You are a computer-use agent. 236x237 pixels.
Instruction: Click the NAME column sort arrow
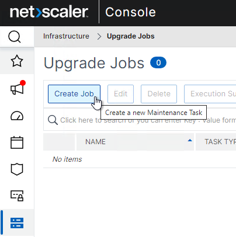tap(190, 140)
